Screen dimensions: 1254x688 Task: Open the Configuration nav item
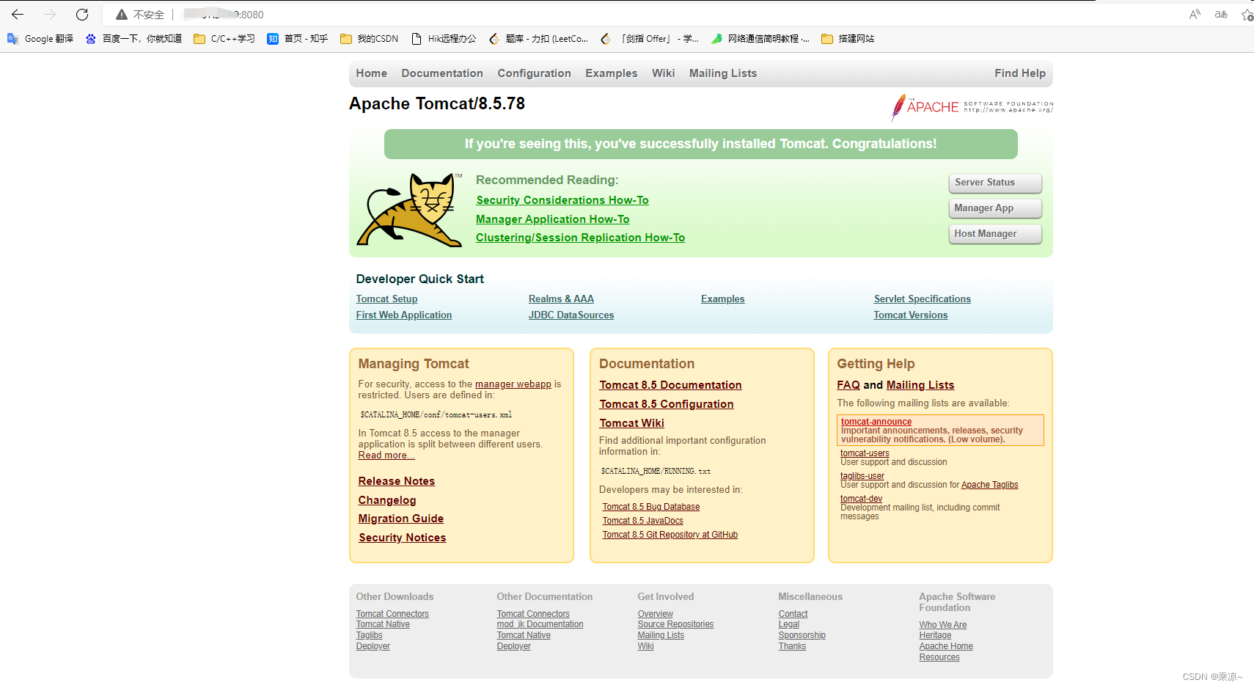(534, 73)
